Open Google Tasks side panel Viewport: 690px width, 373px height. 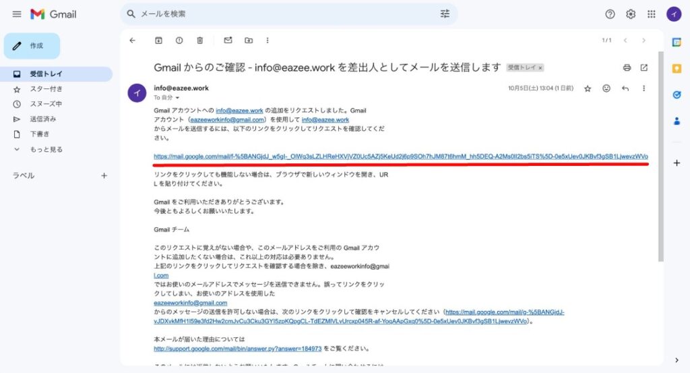tap(677, 94)
